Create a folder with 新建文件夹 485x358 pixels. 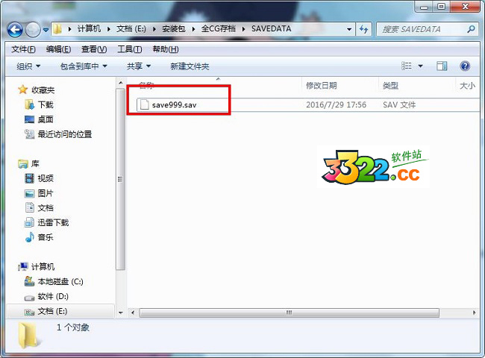(x=190, y=66)
